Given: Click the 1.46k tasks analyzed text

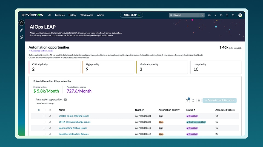Looking at the screenshot, I should [230, 47].
